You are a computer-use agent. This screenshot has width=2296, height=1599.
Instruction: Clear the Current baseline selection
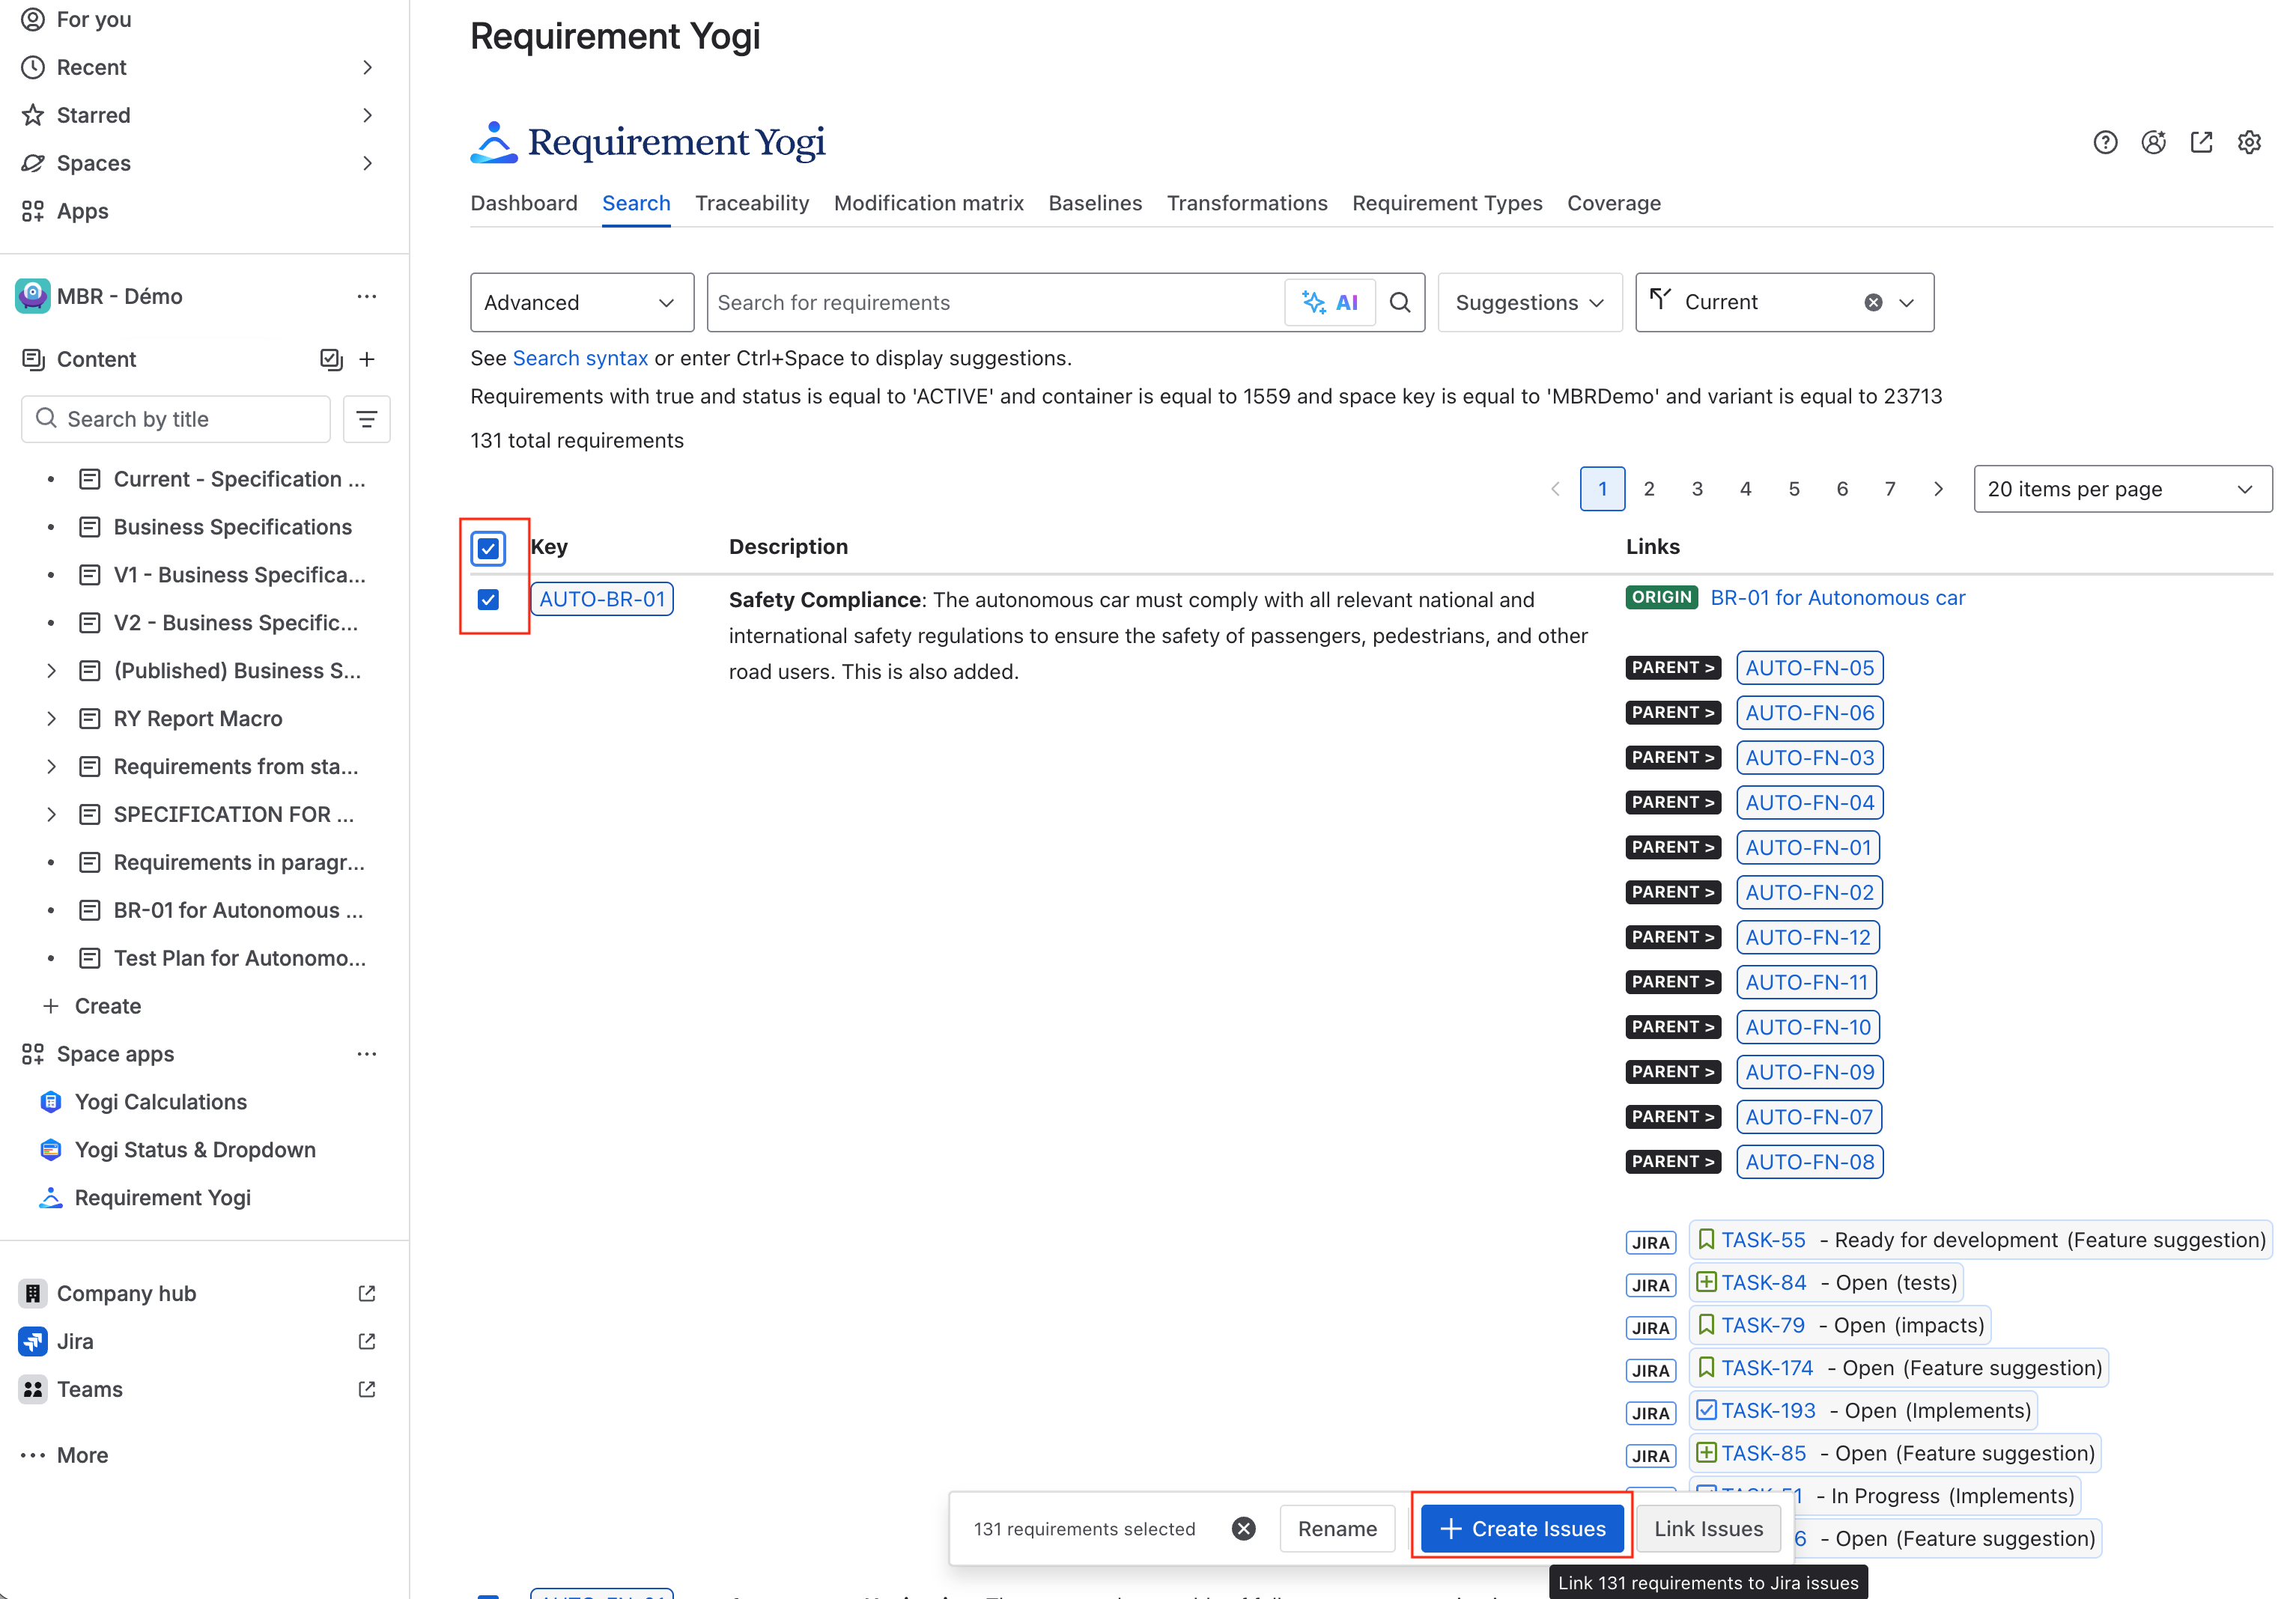point(1873,303)
